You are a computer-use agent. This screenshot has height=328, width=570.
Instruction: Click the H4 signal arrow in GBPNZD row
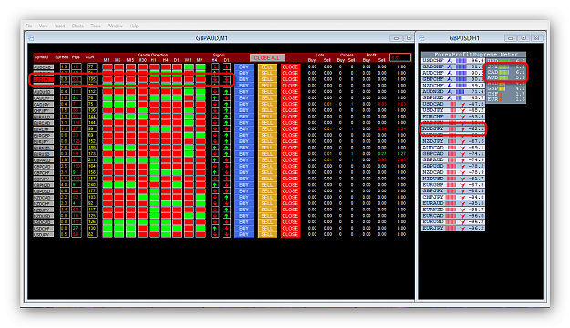pyautogui.click(x=215, y=185)
